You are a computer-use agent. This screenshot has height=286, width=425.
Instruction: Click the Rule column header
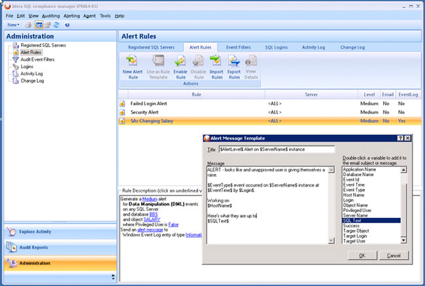(197, 95)
